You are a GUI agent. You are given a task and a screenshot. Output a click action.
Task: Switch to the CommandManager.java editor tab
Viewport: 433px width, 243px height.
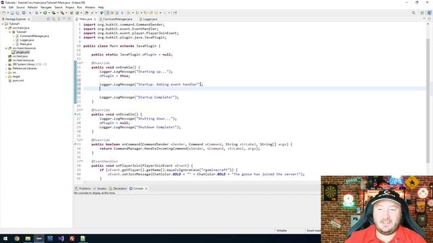(117, 20)
